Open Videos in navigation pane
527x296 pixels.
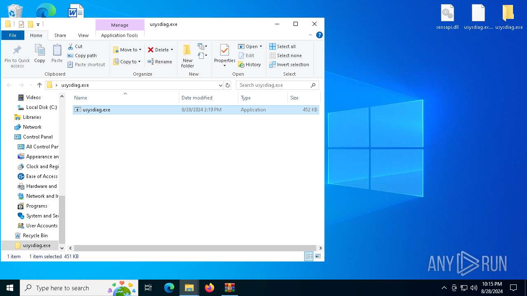(x=33, y=97)
